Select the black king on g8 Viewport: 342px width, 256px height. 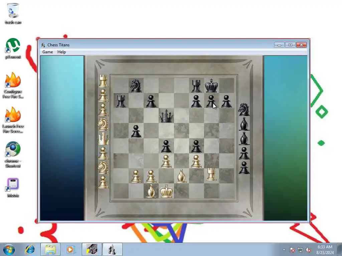[x=211, y=86]
